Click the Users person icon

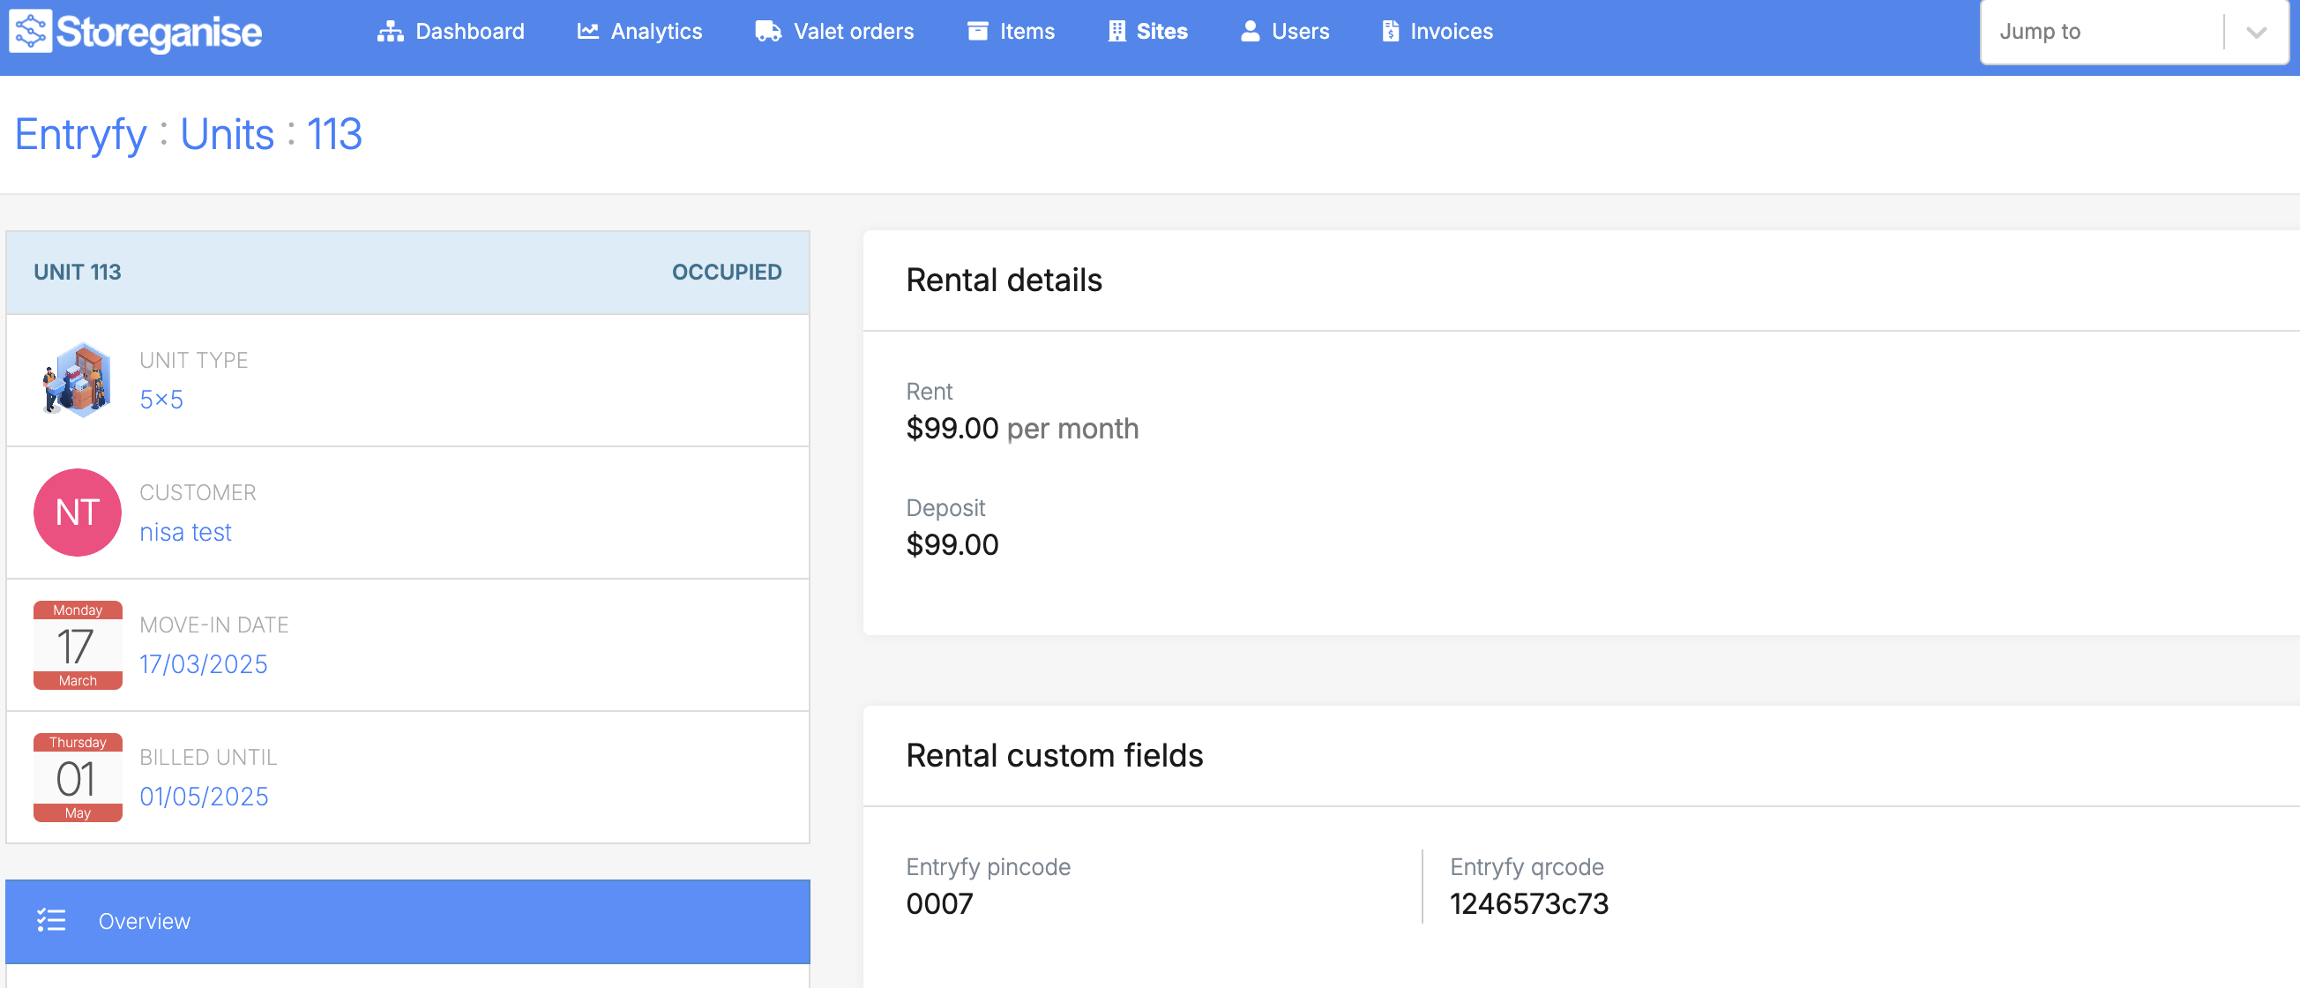[x=1250, y=31]
